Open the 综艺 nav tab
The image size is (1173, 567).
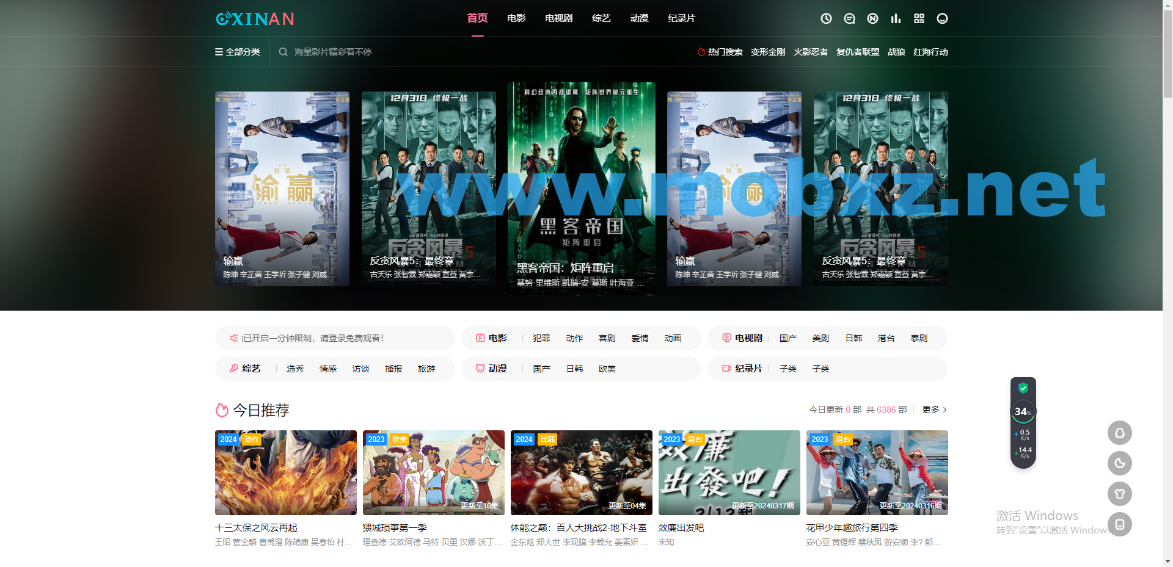coord(601,18)
